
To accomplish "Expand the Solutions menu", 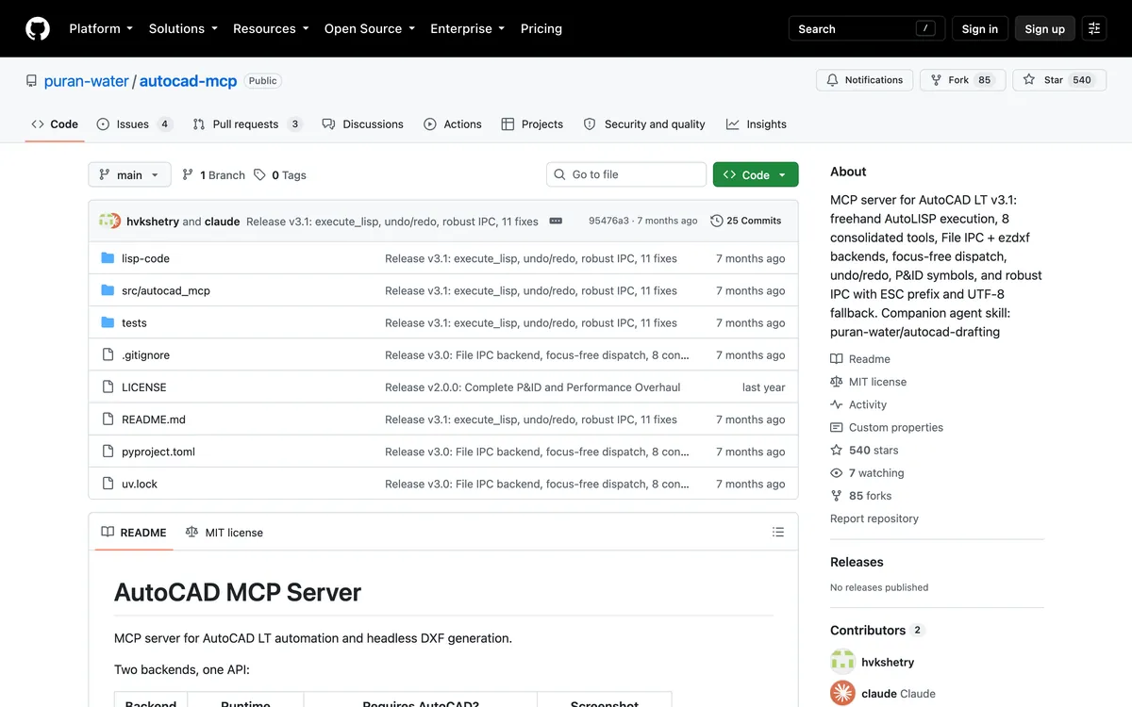I will 183,28.
